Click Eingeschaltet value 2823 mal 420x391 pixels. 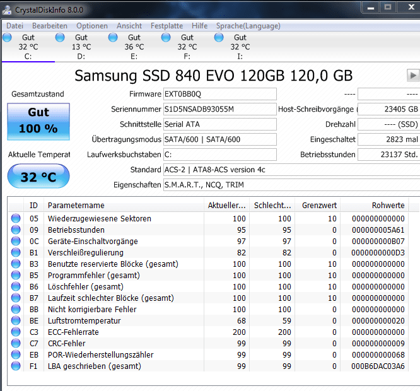pyautogui.click(x=388, y=139)
